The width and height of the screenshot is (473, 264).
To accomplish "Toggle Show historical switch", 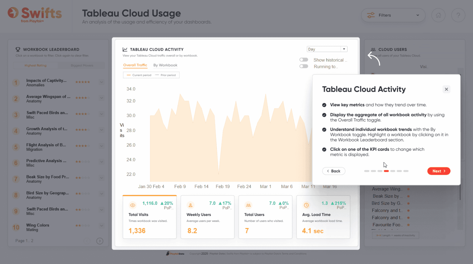I will coord(304,60).
